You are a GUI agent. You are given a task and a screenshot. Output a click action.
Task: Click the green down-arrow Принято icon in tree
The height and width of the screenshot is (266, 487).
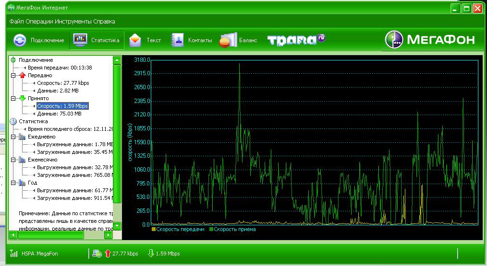[x=22, y=98]
